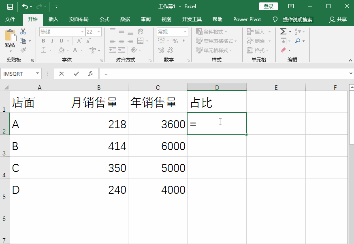Cancel formula entry with X button
The width and height of the screenshot is (354, 244).
(x=62, y=74)
